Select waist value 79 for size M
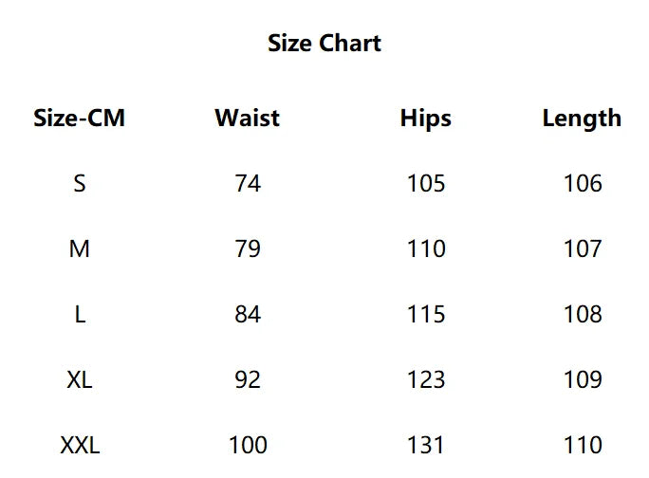This screenshot has width=649, height=478. click(248, 249)
